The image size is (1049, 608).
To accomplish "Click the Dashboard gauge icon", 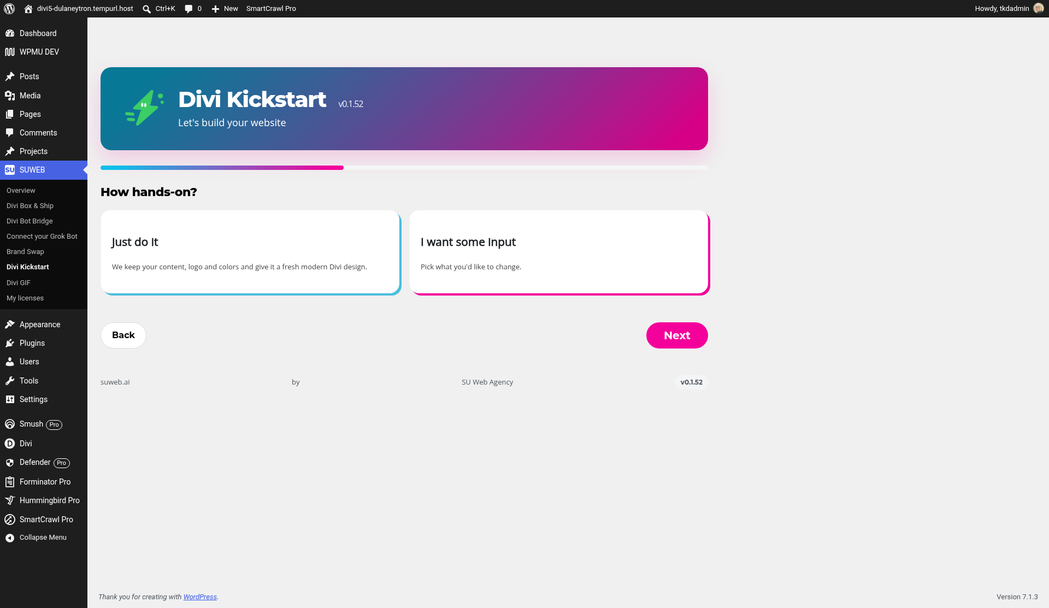I will (x=10, y=33).
